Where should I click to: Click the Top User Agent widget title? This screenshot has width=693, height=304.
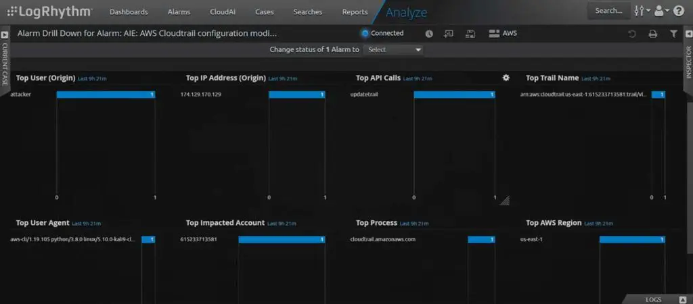[x=43, y=223]
